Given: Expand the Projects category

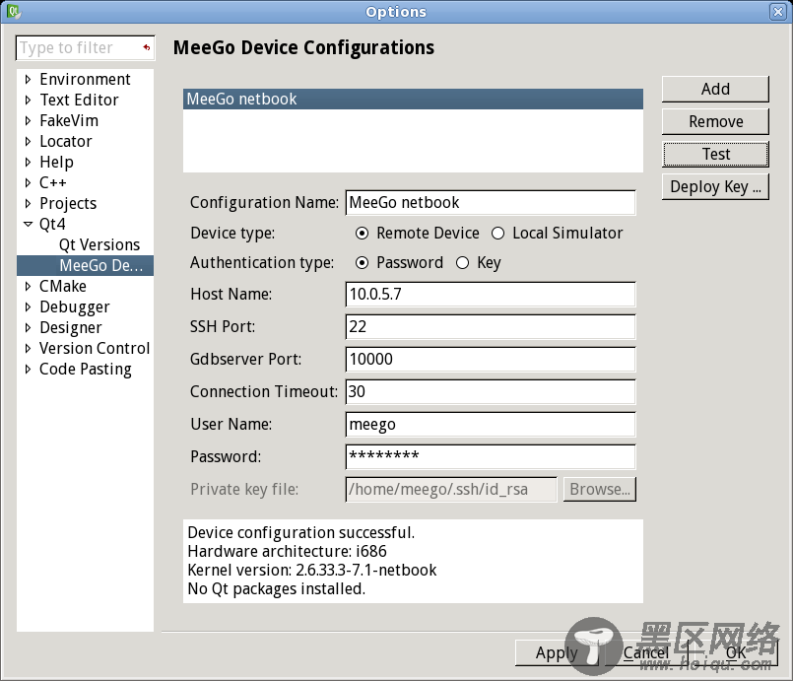Looking at the screenshot, I should click(x=28, y=203).
